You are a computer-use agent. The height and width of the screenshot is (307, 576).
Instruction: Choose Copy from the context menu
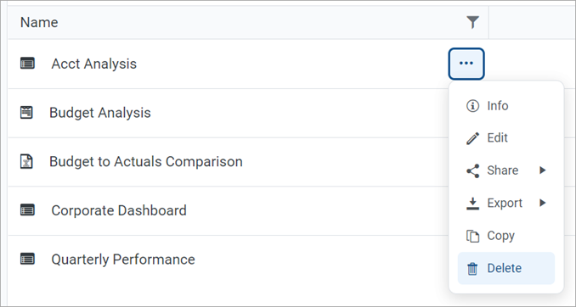[505, 236]
